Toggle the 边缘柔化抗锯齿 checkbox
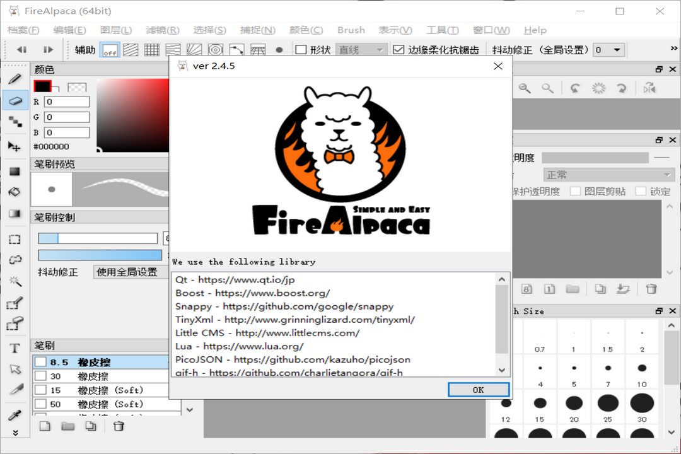This screenshot has width=681, height=454. pos(397,49)
